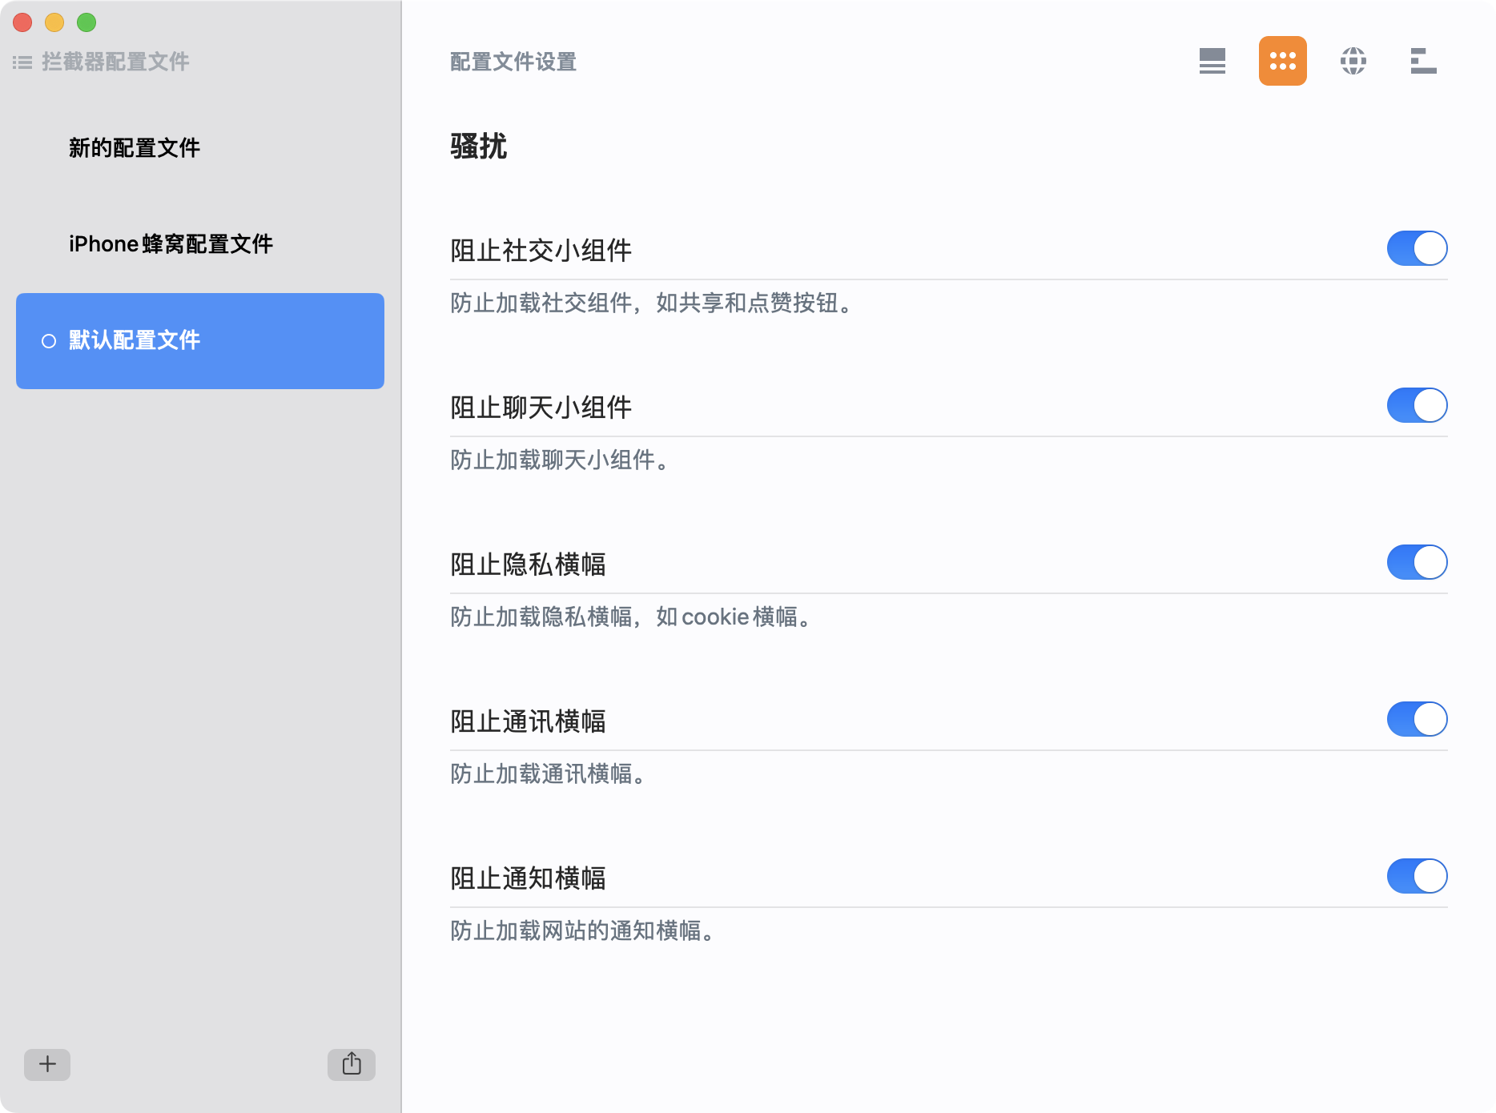Select 新的配置文件 profile
The height and width of the screenshot is (1113, 1496).
tap(200, 148)
